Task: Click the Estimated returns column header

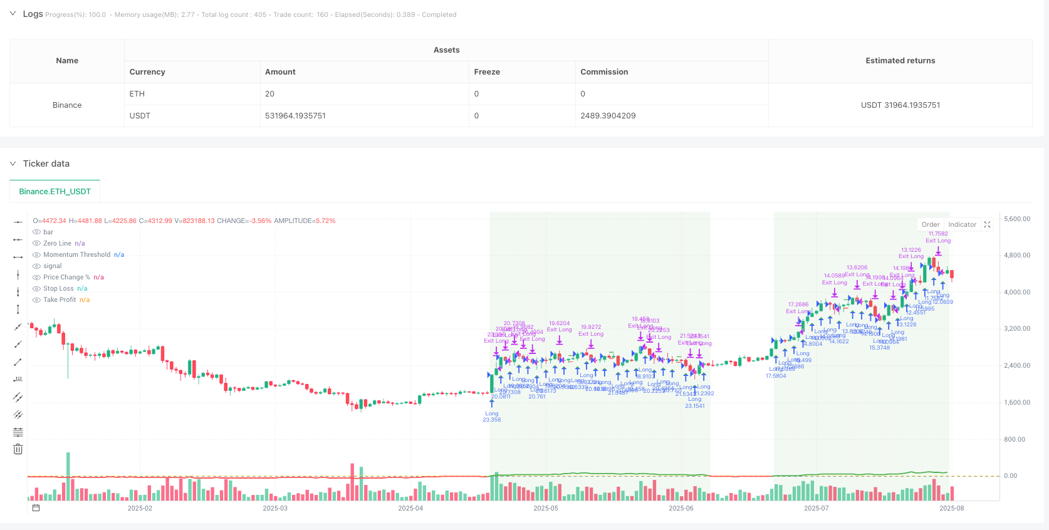Action: [900, 61]
